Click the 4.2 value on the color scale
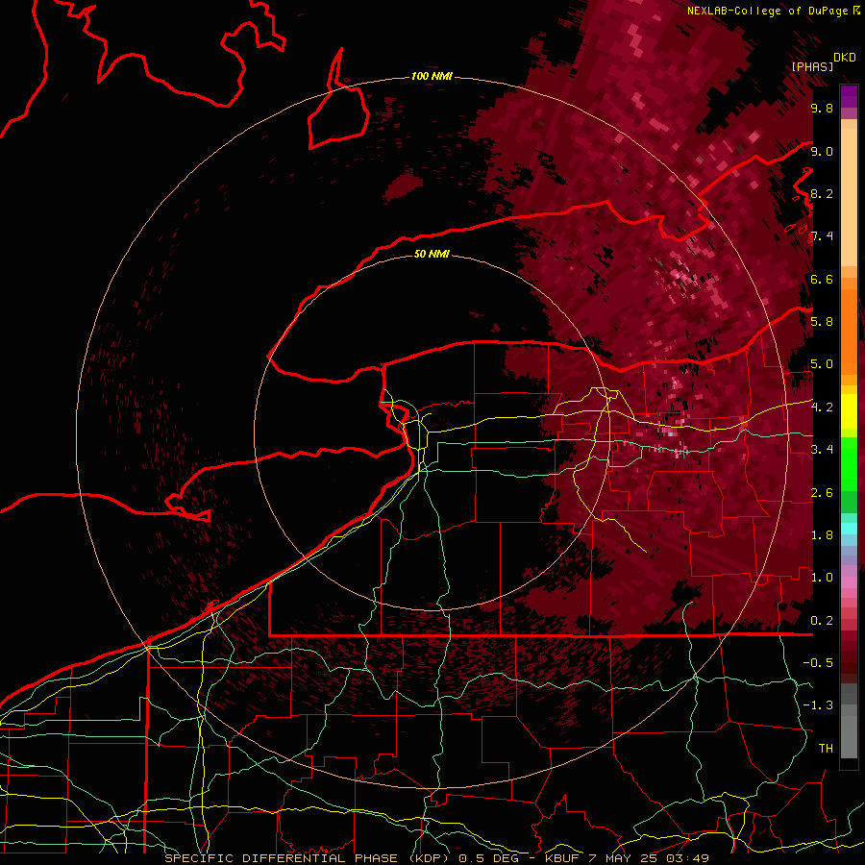The width and height of the screenshot is (865, 865). coord(822,408)
